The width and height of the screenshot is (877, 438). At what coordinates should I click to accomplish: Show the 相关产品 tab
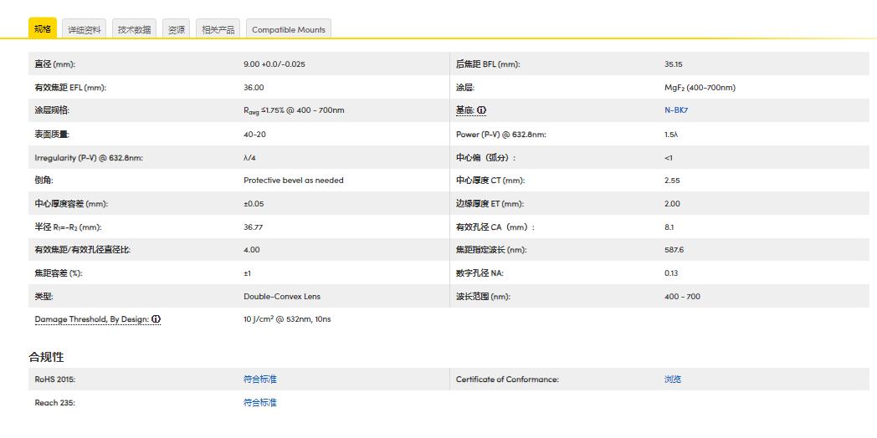coord(218,29)
